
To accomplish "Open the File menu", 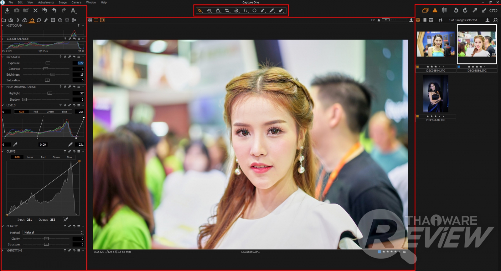I will tap(11, 2).
